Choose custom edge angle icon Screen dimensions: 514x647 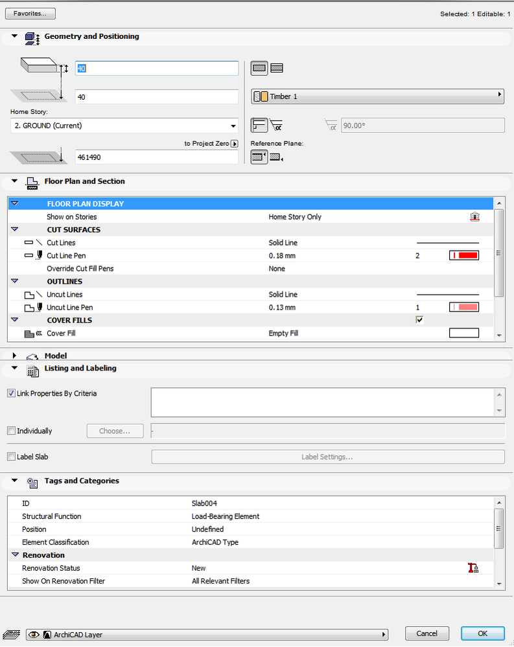[276, 125]
